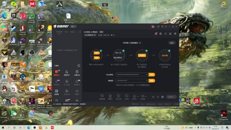Expand toolbox with circular more button
The height and width of the screenshot is (130, 231).
click(79, 66)
